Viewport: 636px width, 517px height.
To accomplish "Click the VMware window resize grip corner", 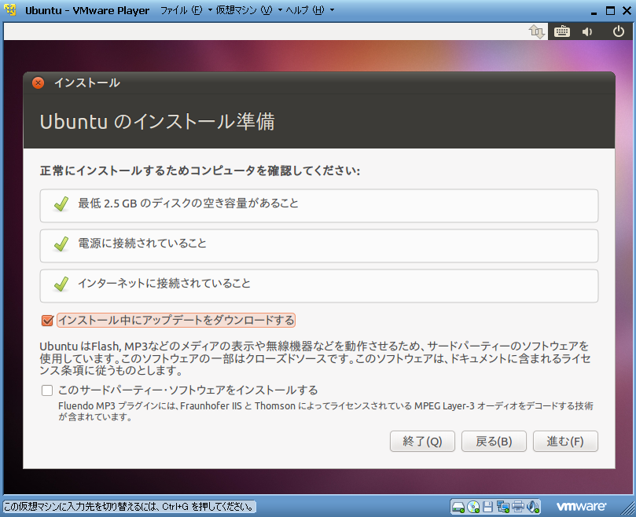I will point(627,509).
